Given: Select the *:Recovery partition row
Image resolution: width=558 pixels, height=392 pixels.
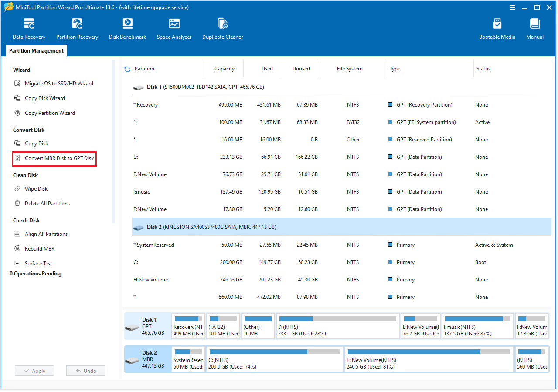Looking at the screenshot, I should pyautogui.click(x=341, y=105).
